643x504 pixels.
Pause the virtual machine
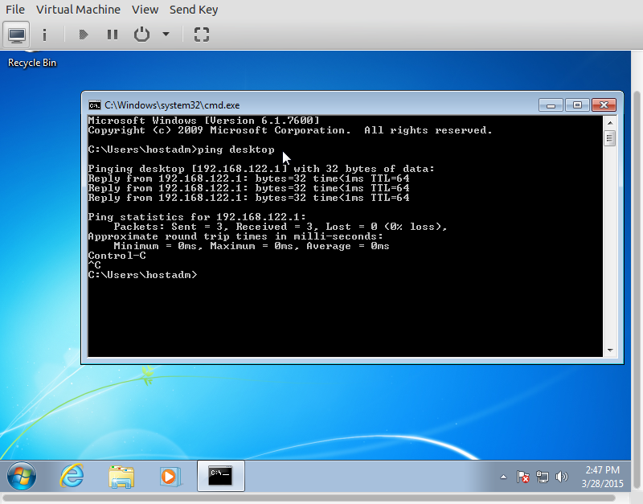coord(112,35)
